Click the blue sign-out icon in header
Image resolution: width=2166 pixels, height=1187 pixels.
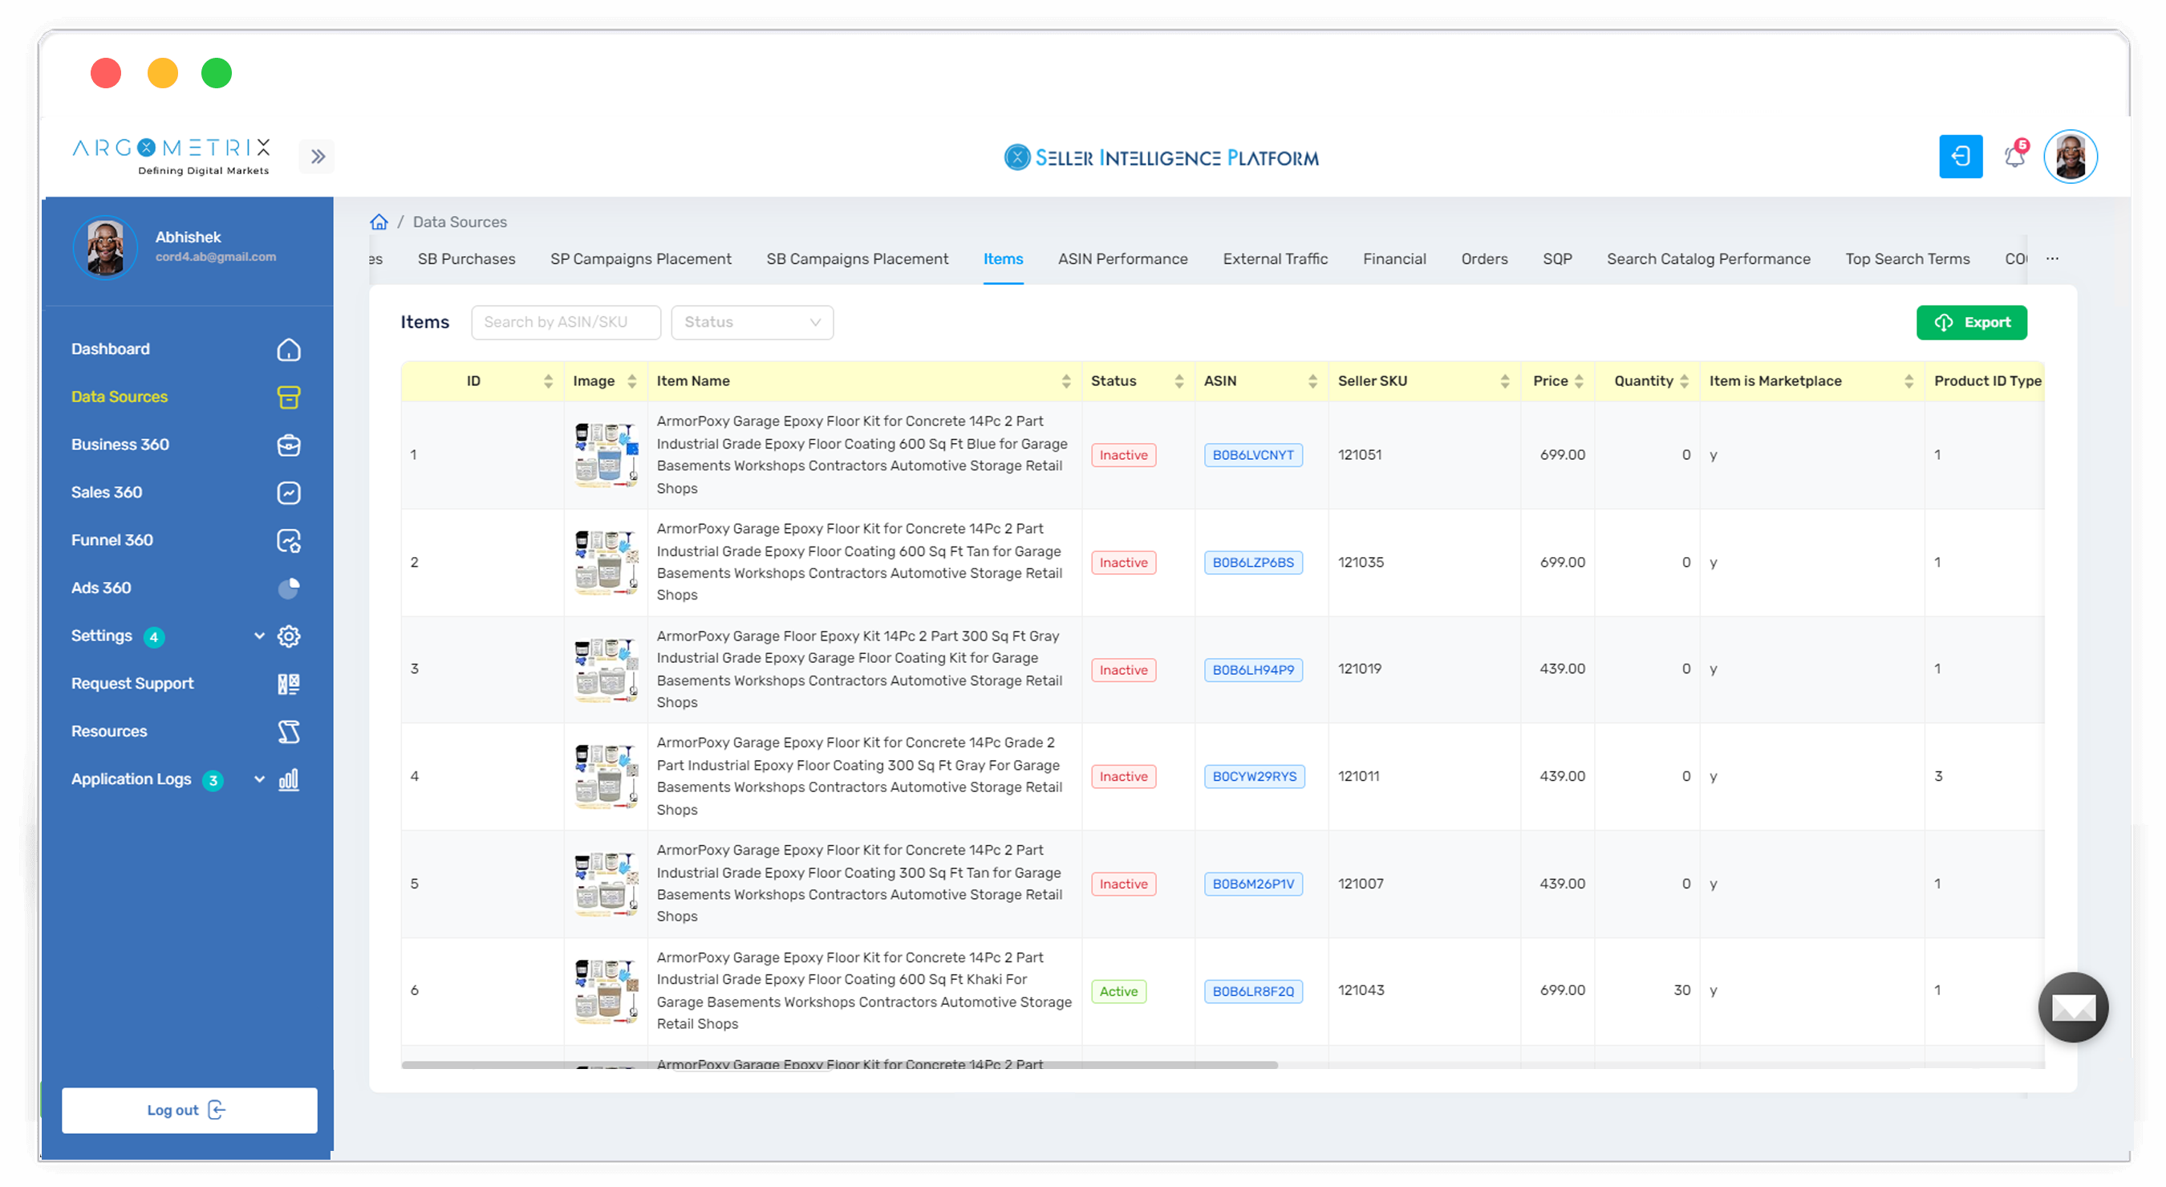(1960, 157)
